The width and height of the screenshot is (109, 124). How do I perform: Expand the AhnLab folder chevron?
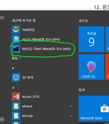point(71,116)
